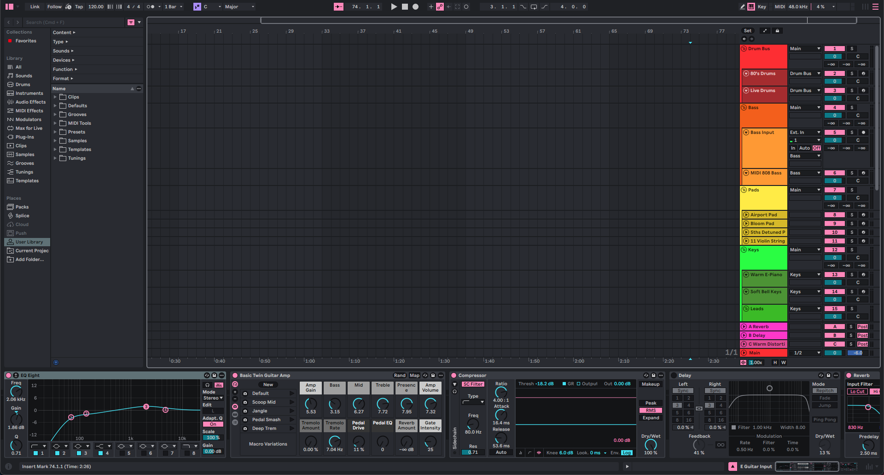Save the Compressor preset with the disk icon

pos(654,375)
